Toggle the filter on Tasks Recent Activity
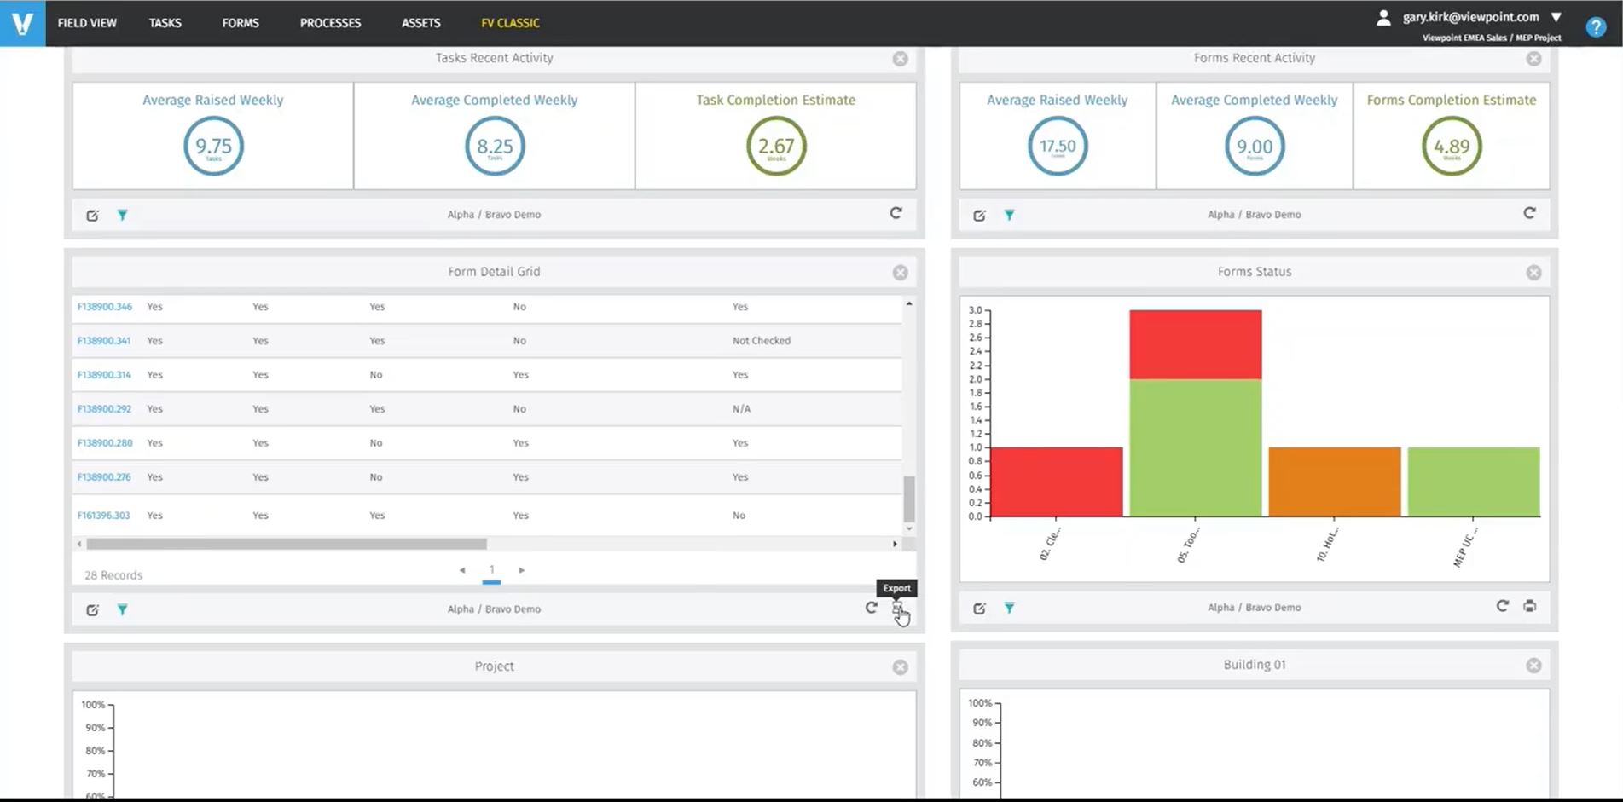Screen dimensions: 1623x802 (123, 216)
